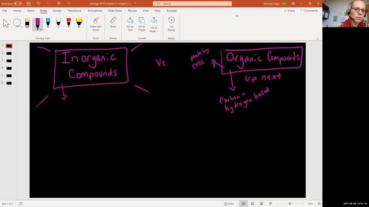Start Ink Replay
The height and width of the screenshot is (207, 369).
[171, 24]
